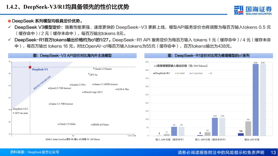Image resolution: width=278 pixels, height=156 pixels.
Task: Click the GLM-4-Plus data label
Action: click(x=123, y=89)
